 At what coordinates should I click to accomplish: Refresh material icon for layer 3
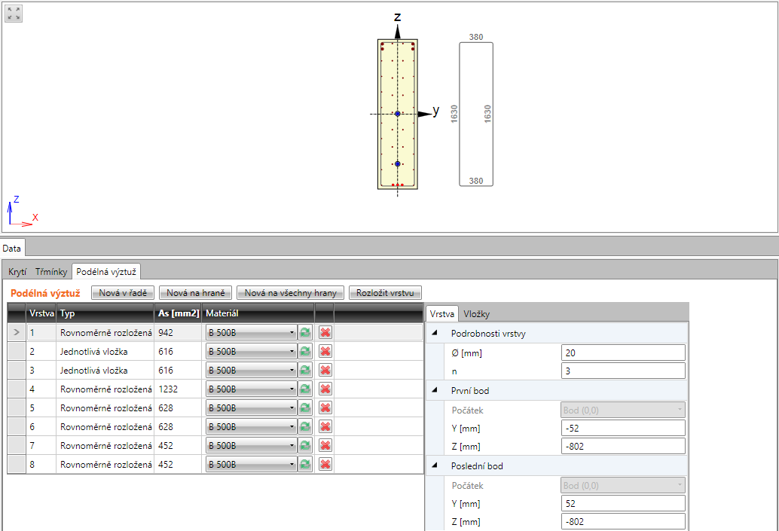pyautogui.click(x=305, y=370)
